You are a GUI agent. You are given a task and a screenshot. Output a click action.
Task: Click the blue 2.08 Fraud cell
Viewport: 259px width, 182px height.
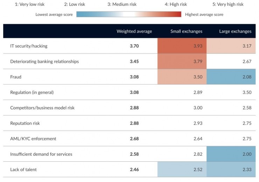231,77
